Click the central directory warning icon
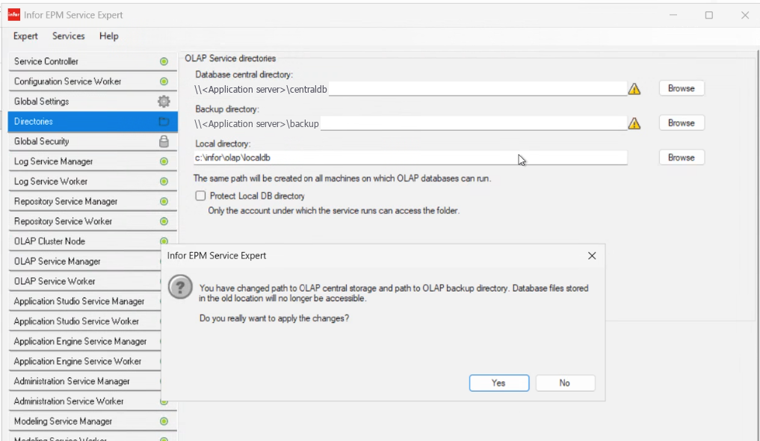760x441 pixels. click(634, 89)
